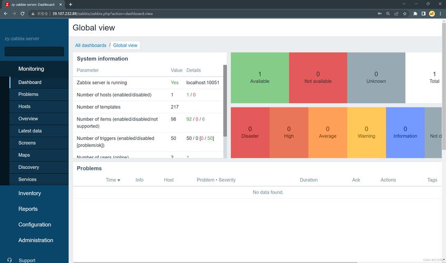Open the browser three-dot menu
This screenshot has width=446, height=263.
pos(440,13)
